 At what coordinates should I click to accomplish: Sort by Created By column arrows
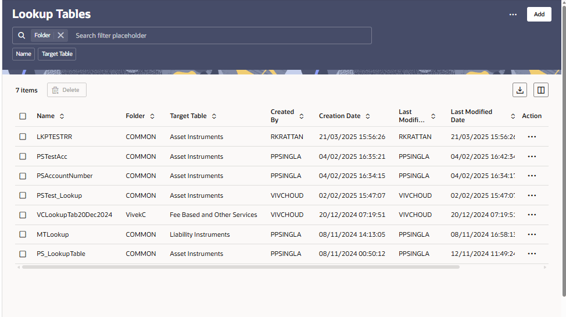pos(302,116)
